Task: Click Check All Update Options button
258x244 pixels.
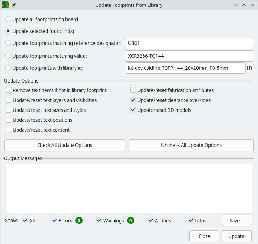Action: (64, 145)
